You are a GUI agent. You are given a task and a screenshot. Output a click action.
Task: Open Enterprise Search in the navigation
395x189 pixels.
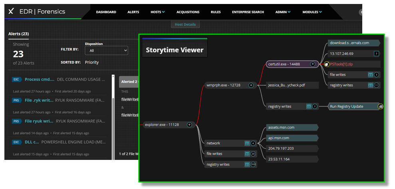tap(248, 12)
